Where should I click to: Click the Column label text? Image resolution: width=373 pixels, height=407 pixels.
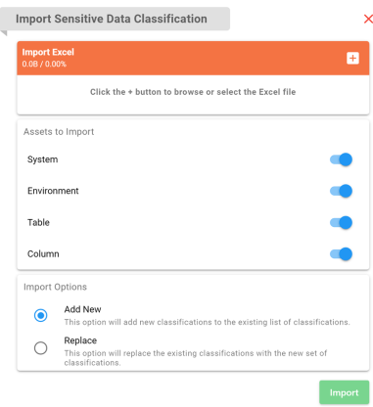(x=43, y=253)
